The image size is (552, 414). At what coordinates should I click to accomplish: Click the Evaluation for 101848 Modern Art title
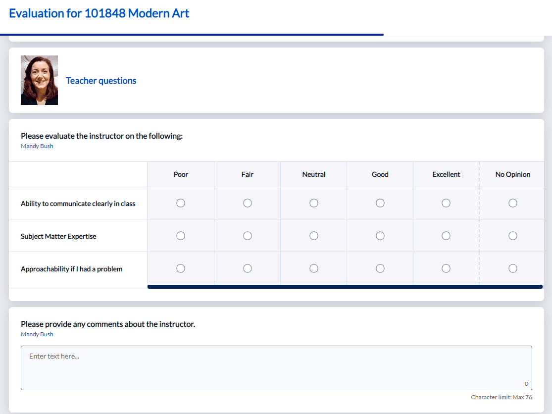click(99, 13)
